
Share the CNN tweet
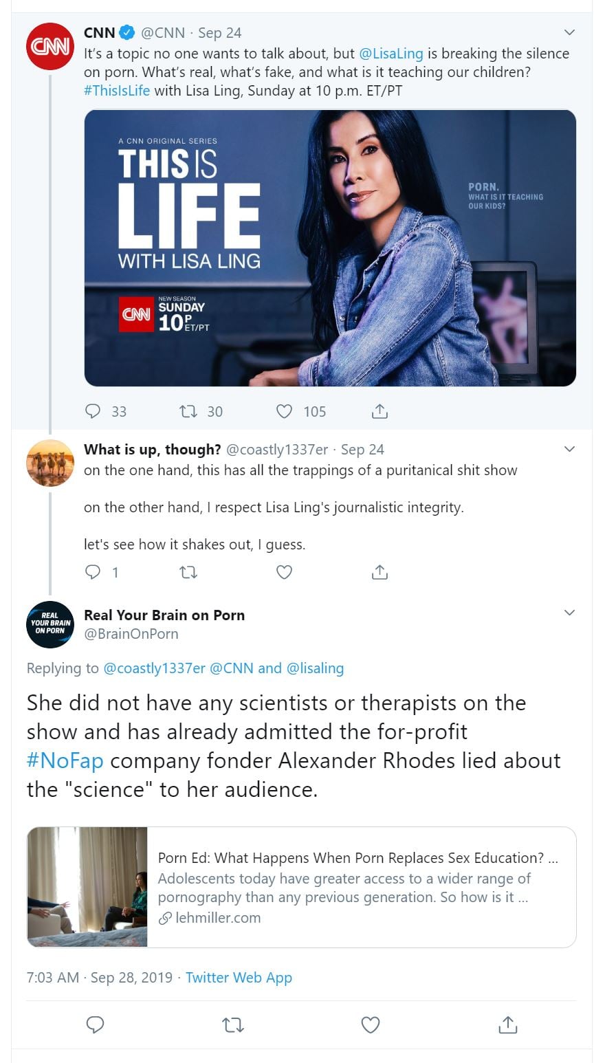[x=379, y=411]
